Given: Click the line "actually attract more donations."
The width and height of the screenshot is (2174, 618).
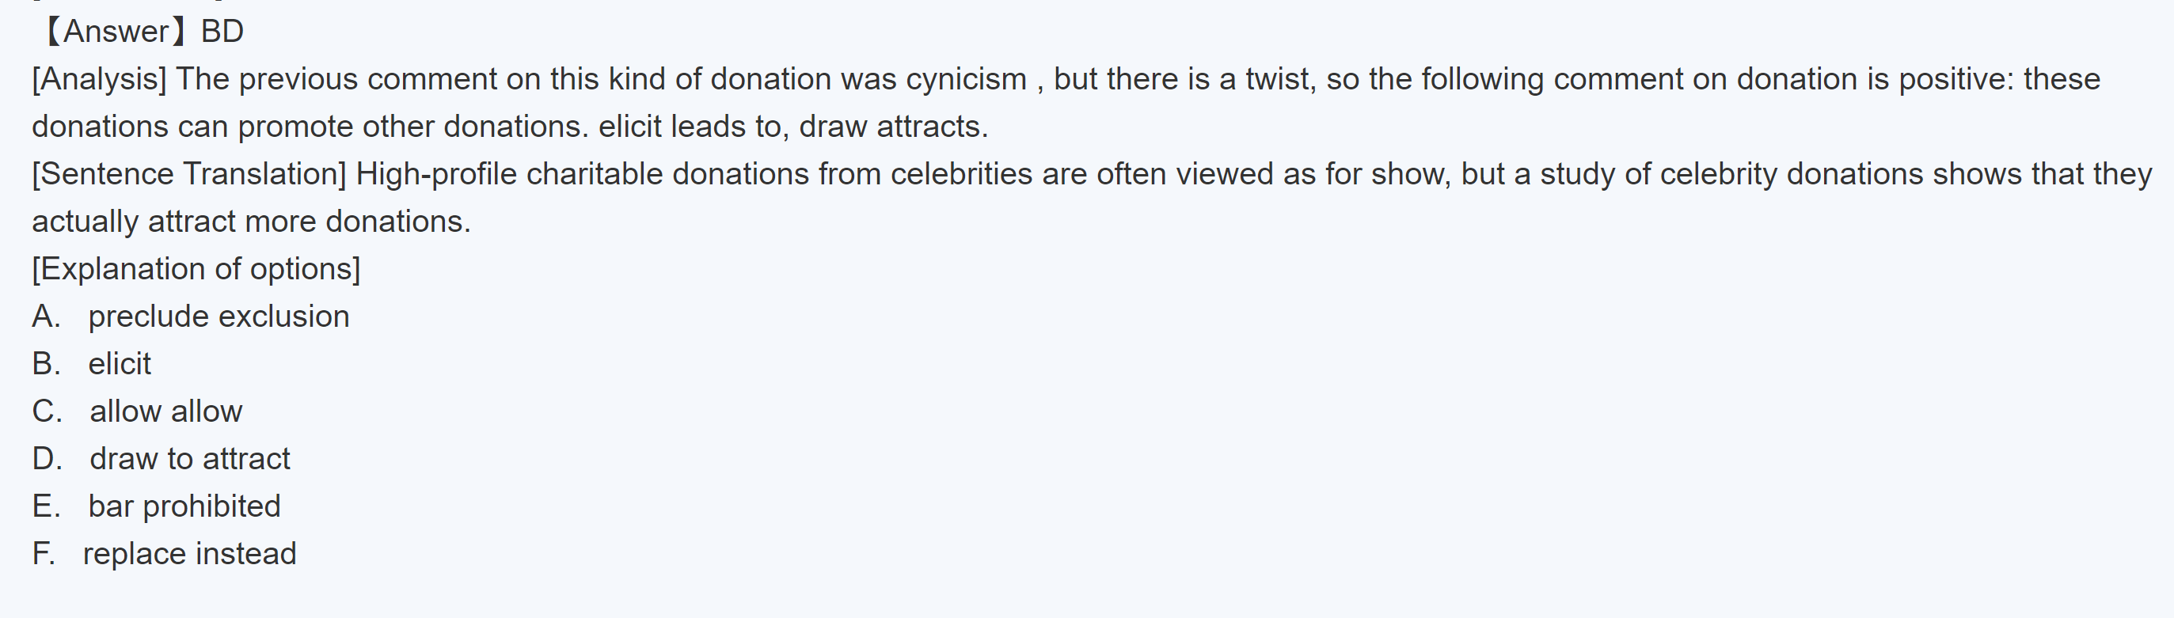Looking at the screenshot, I should [251, 222].
